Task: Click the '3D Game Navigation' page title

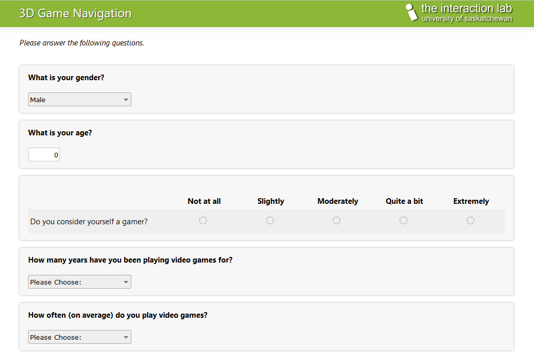Action: tap(75, 13)
